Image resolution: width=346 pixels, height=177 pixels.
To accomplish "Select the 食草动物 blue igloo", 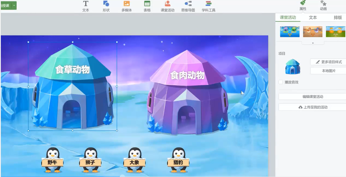I will (72, 86).
